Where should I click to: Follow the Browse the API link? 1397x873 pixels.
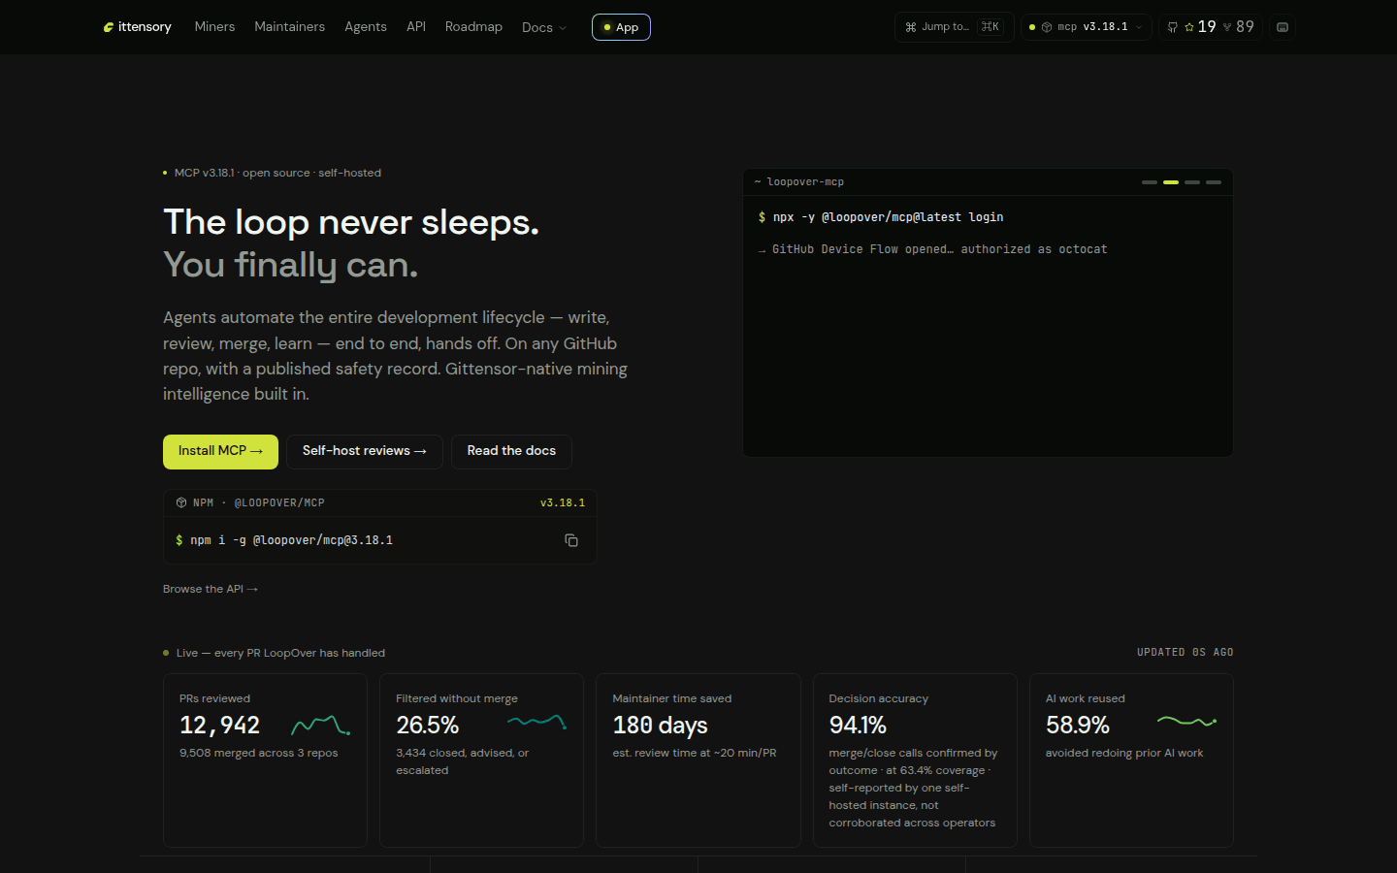point(211,589)
